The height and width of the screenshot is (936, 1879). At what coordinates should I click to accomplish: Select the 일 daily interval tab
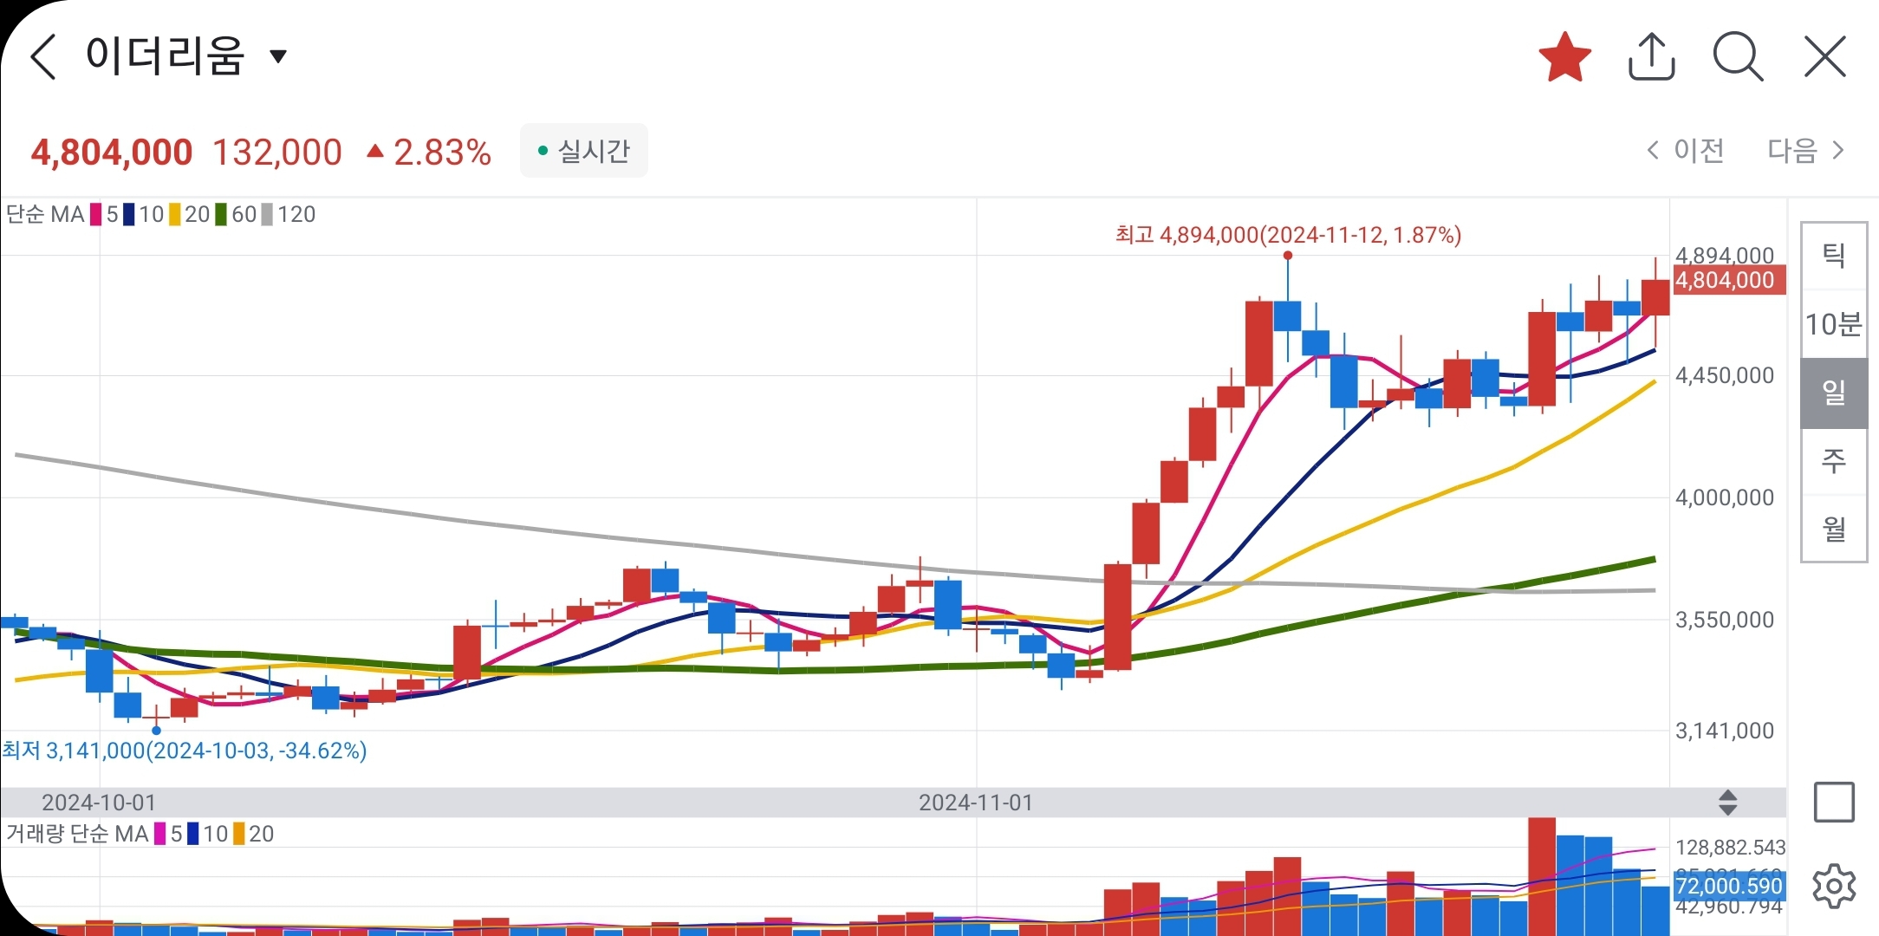(x=1834, y=393)
